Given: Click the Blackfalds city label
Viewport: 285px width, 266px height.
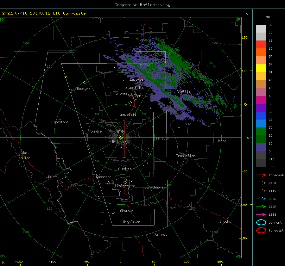Looking at the screenshot, I should [135, 88].
